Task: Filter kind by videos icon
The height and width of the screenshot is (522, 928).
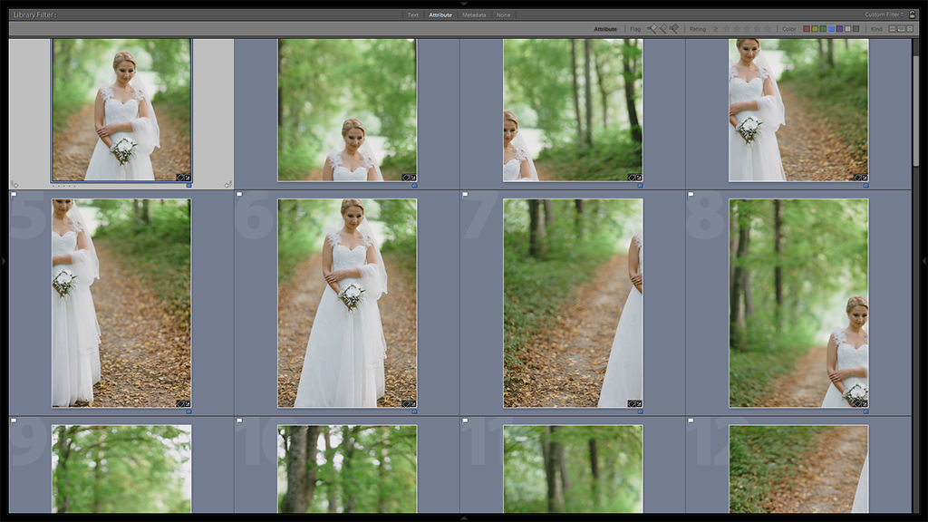Action: tap(910, 28)
